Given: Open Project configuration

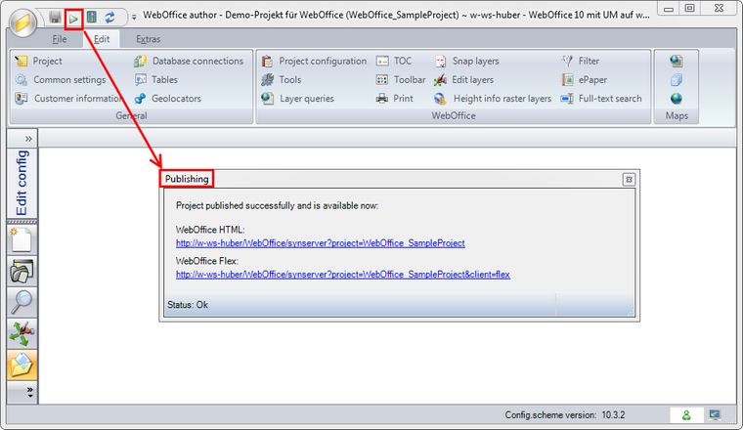Looking at the screenshot, I should point(314,61).
